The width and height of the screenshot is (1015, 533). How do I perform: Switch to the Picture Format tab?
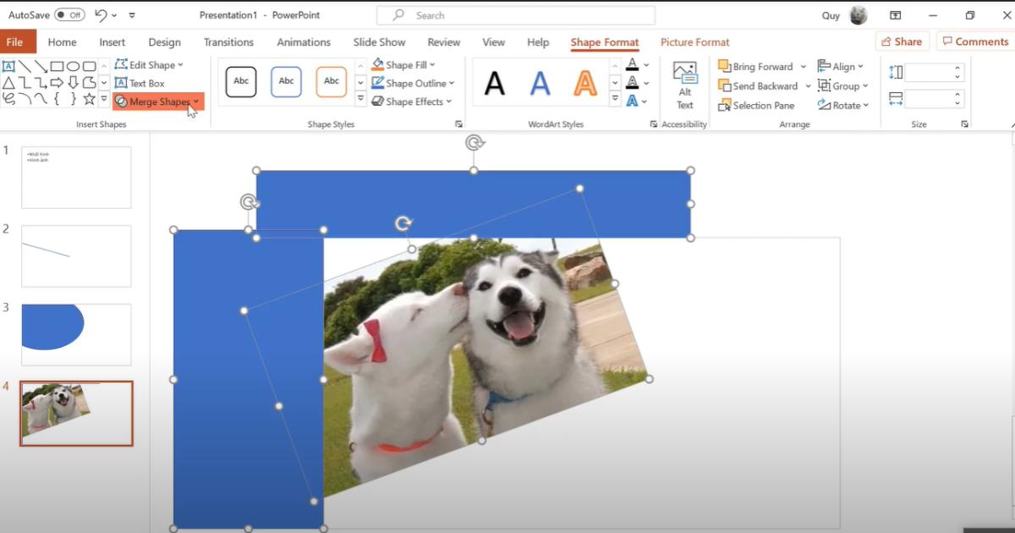click(x=694, y=42)
